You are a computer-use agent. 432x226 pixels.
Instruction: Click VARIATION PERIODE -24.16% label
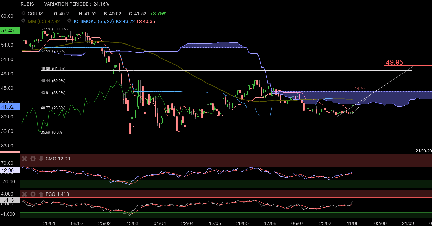click(76, 4)
